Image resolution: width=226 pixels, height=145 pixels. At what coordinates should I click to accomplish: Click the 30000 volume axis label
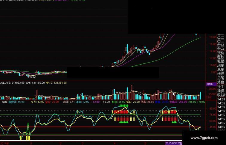[213, 89]
